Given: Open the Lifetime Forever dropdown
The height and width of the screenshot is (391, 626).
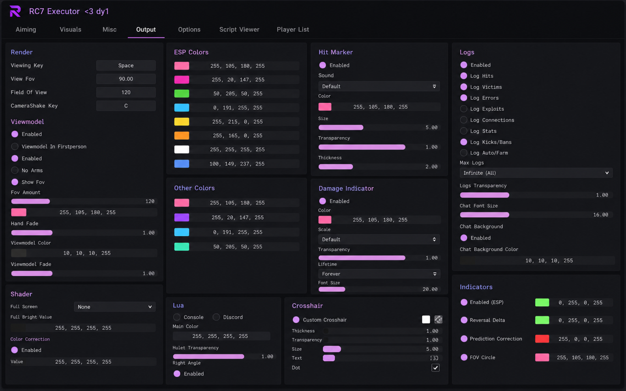Looking at the screenshot, I should click(x=379, y=274).
